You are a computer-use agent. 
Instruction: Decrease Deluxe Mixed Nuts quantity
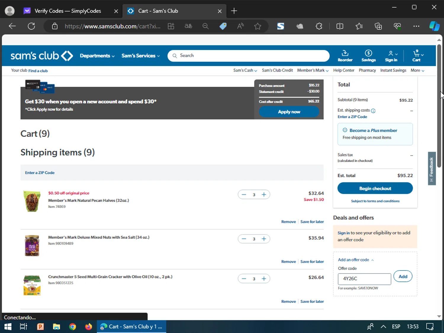[x=244, y=239]
